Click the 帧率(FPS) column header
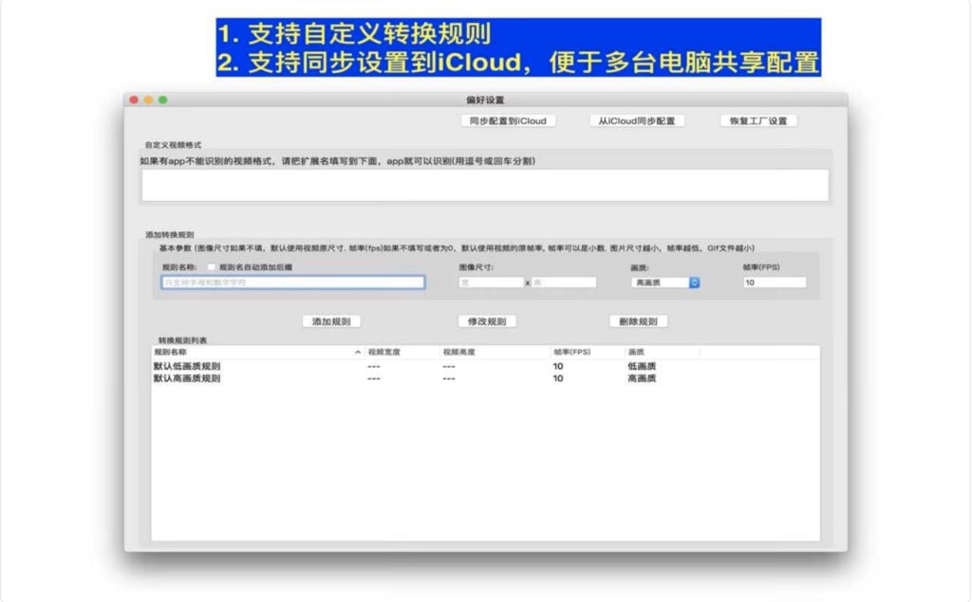The width and height of the screenshot is (972, 602). point(570,351)
